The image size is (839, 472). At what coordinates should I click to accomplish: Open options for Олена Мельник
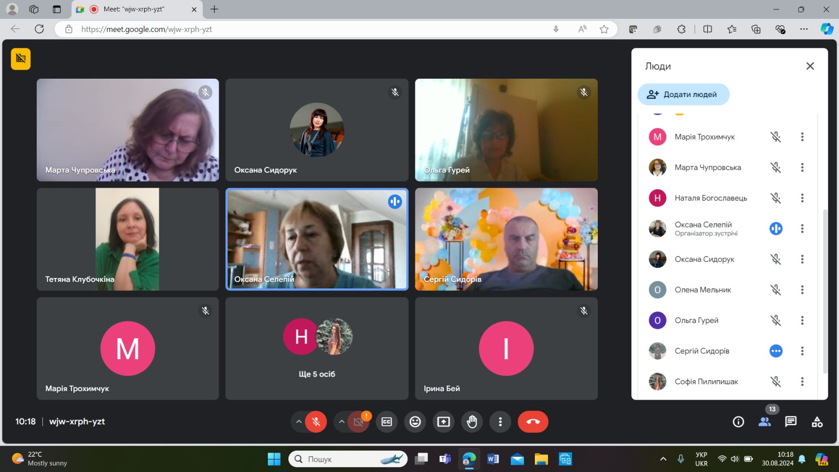click(802, 289)
